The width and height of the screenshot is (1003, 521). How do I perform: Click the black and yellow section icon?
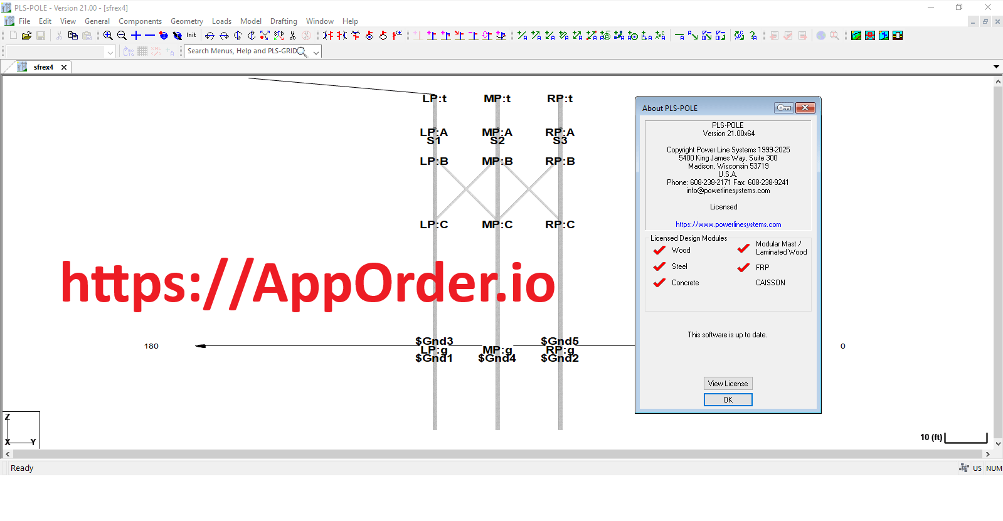pyautogui.click(x=898, y=36)
